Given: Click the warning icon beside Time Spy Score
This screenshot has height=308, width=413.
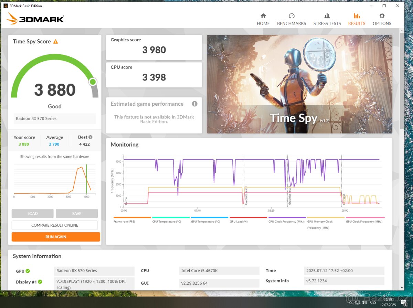Looking at the screenshot, I should [55, 42].
